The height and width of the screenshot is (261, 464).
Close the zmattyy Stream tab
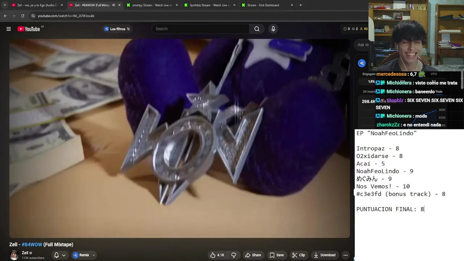point(177,5)
